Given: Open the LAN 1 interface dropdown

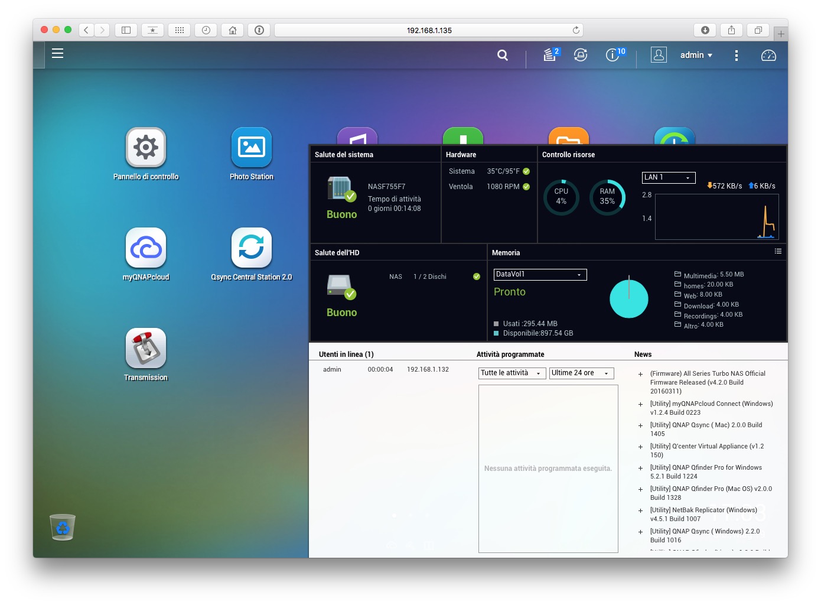Looking at the screenshot, I should [x=669, y=177].
